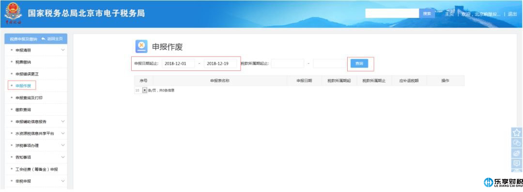Viewport: 523px width, 192px height.
Task: Open 税费缴纳 in the sidebar
Action: [x=23, y=62]
